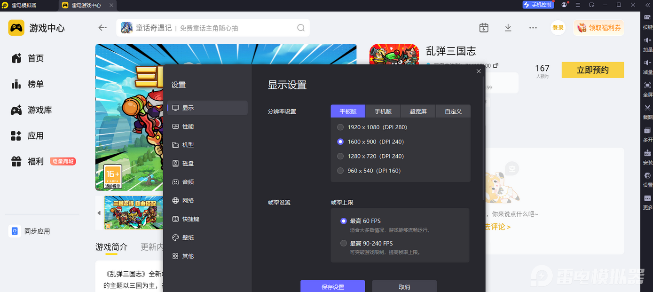The image size is (653, 292).
Task: Open 同步应用 sync apps
Action: (x=30, y=231)
